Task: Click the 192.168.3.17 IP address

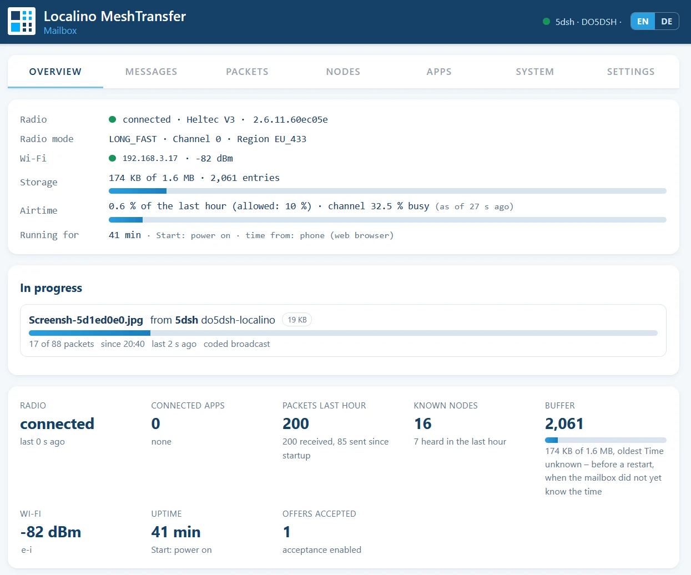Action: click(150, 158)
